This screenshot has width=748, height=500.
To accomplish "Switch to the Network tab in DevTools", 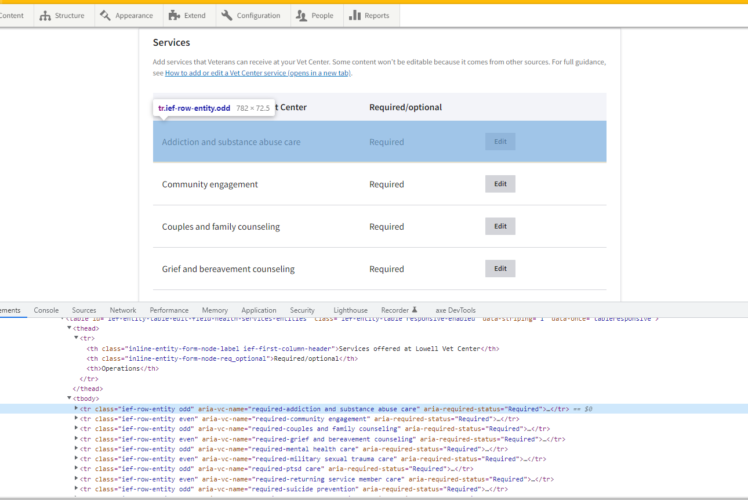I will click(123, 310).
